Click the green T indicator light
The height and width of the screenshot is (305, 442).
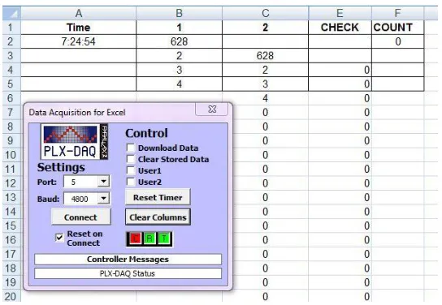point(163,238)
